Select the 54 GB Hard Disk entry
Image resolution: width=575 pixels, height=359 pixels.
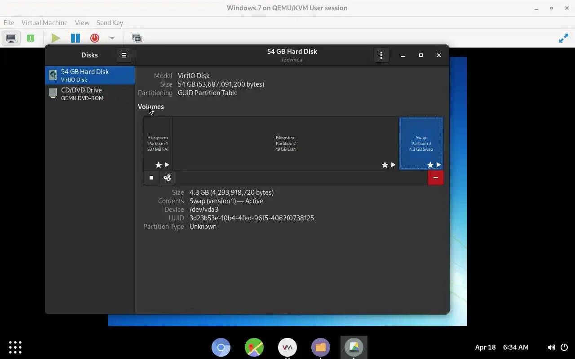(x=90, y=75)
